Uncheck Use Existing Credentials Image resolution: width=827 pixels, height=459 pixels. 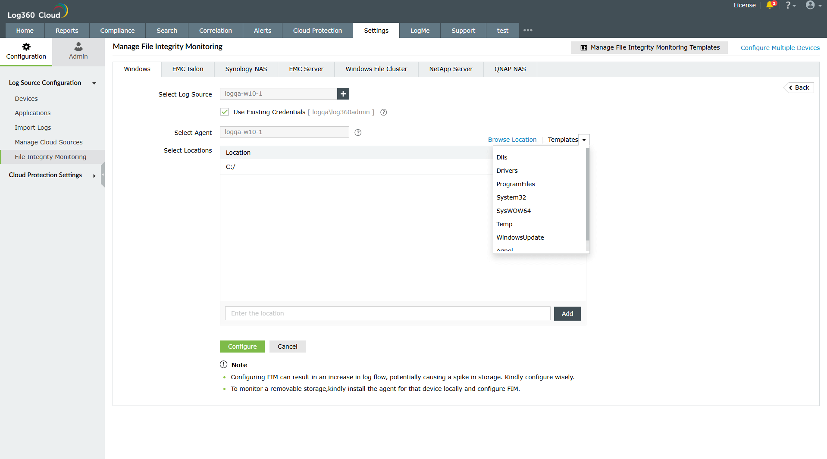[225, 112]
